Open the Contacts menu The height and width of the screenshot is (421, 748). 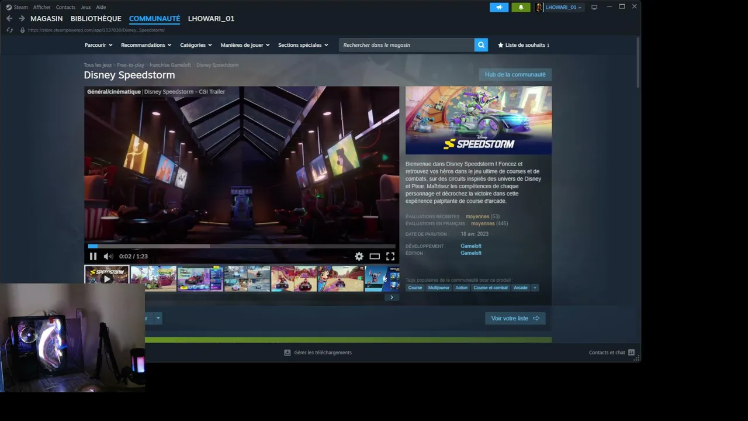point(65,7)
